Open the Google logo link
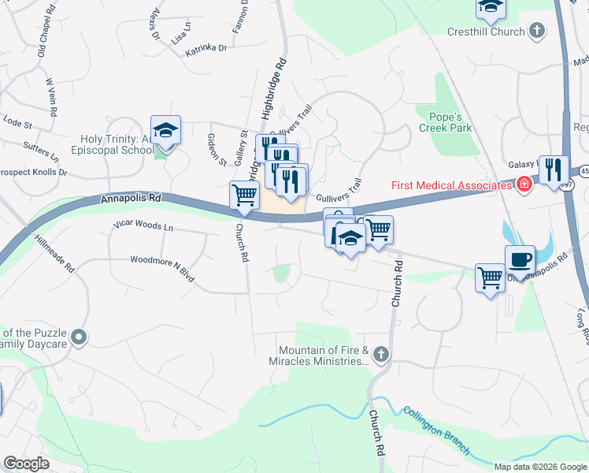Viewport: 589px width, 473px height. pyautogui.click(x=26, y=464)
